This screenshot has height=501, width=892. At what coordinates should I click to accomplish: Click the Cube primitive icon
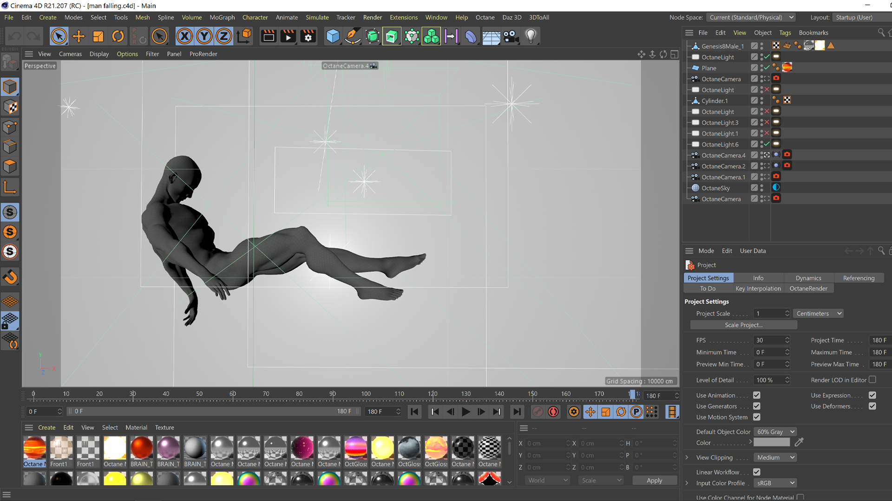click(x=333, y=36)
